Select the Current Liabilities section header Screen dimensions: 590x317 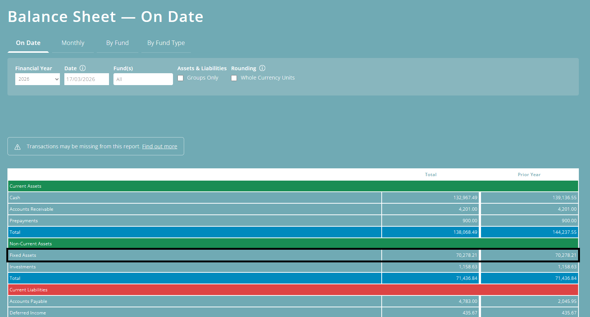click(x=293, y=290)
